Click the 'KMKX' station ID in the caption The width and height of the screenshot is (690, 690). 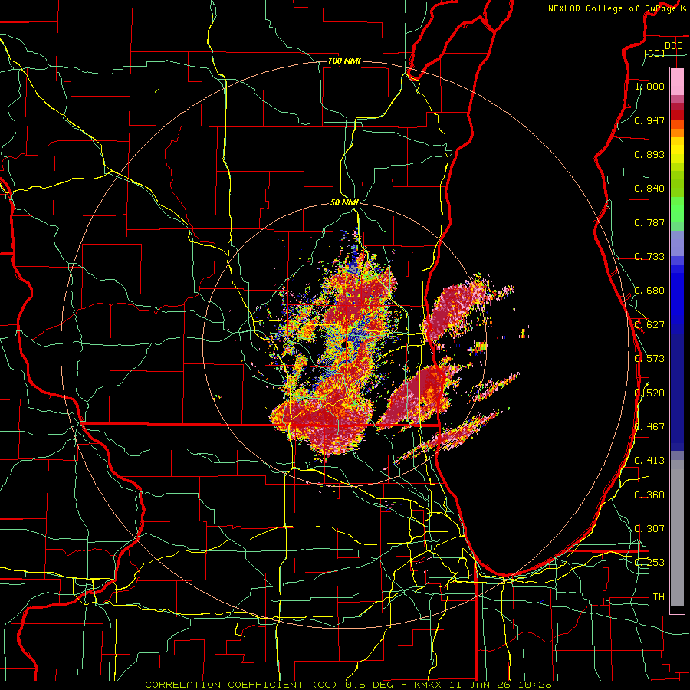(x=428, y=685)
